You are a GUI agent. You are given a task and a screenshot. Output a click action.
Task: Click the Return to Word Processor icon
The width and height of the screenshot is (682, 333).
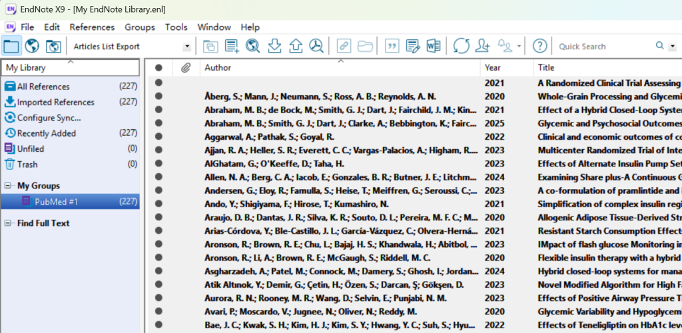pyautogui.click(x=434, y=46)
